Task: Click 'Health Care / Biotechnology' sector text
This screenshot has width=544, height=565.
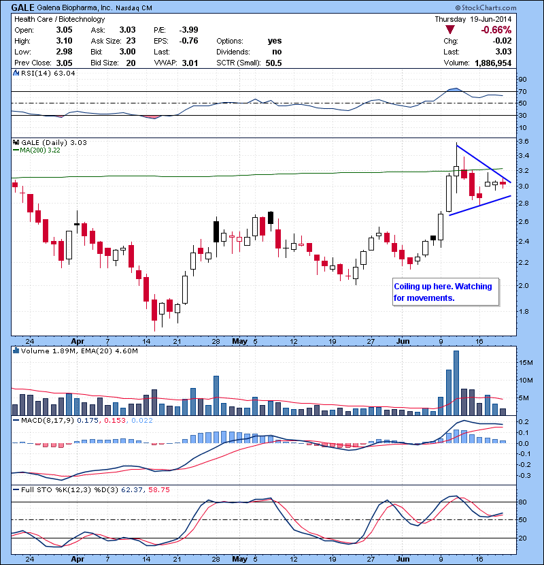Action: click(x=59, y=19)
